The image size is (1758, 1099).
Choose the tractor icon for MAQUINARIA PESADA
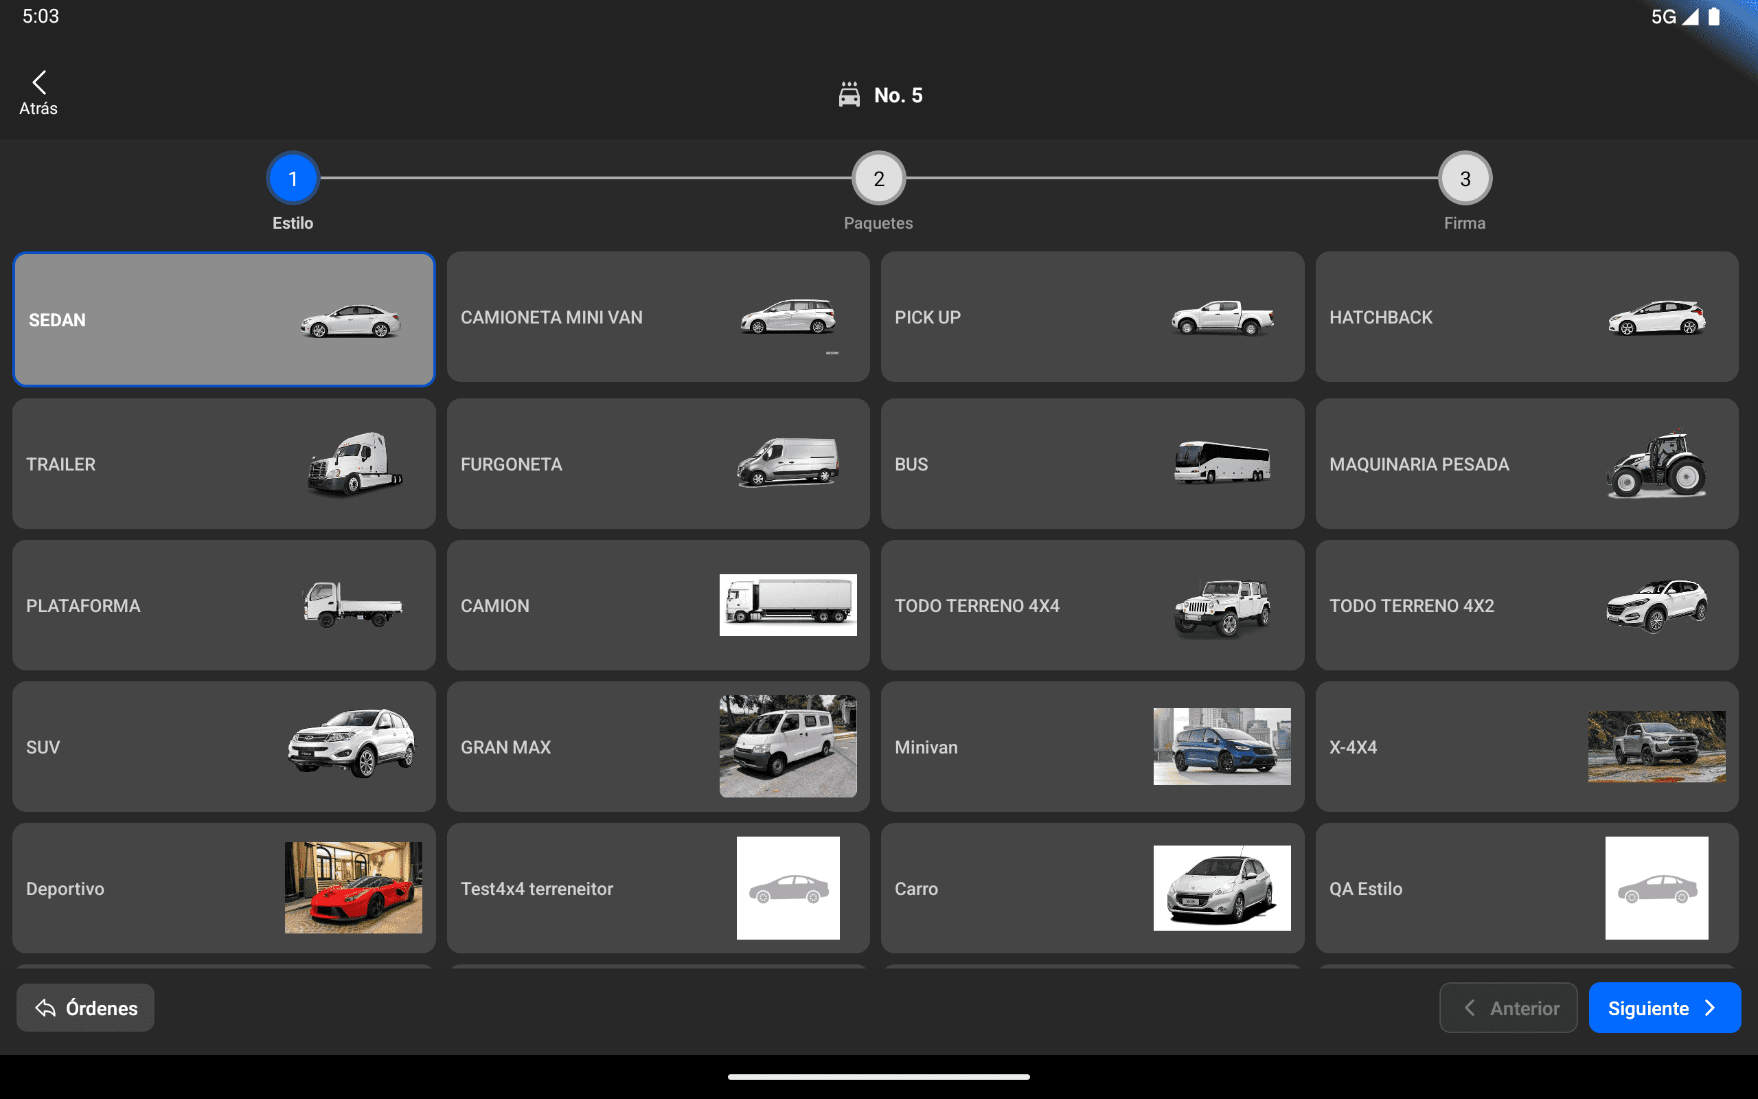click(x=1656, y=464)
